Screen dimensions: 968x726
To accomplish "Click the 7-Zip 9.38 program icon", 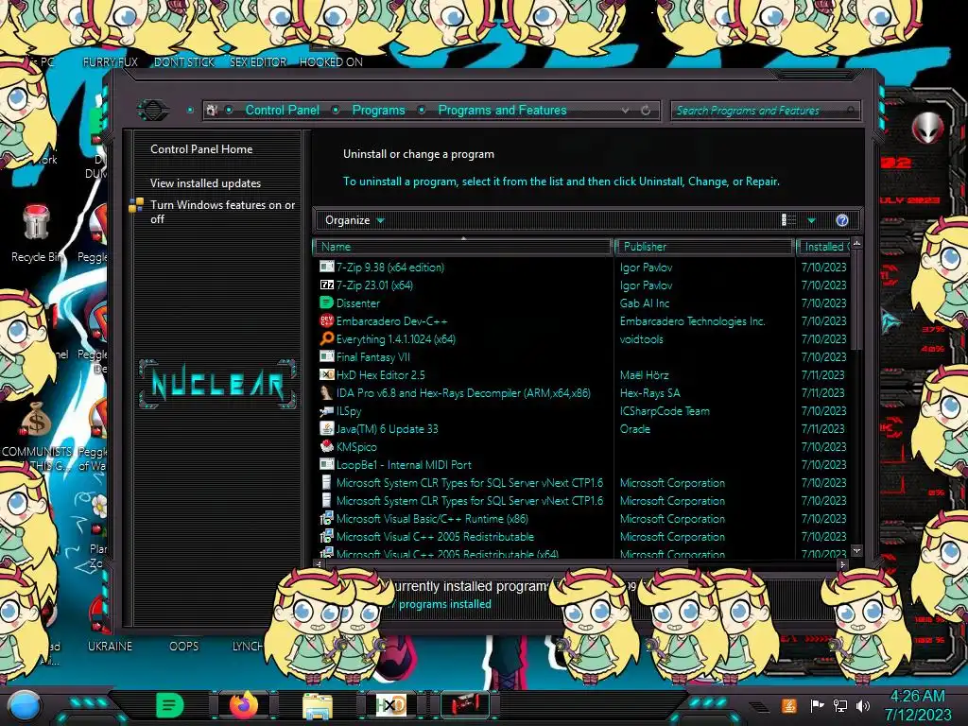I will pyautogui.click(x=326, y=267).
